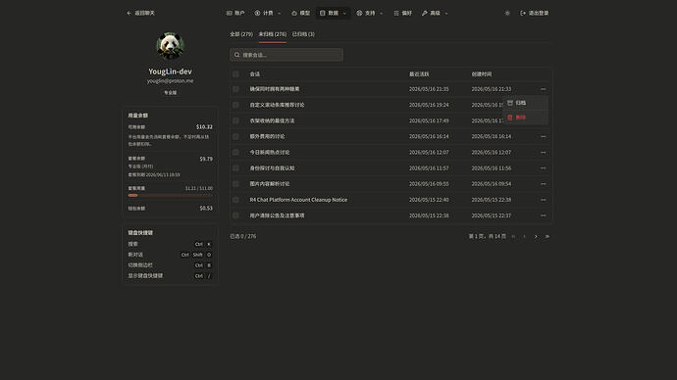
Task: Click the panda profile avatar
Action: tap(170, 46)
